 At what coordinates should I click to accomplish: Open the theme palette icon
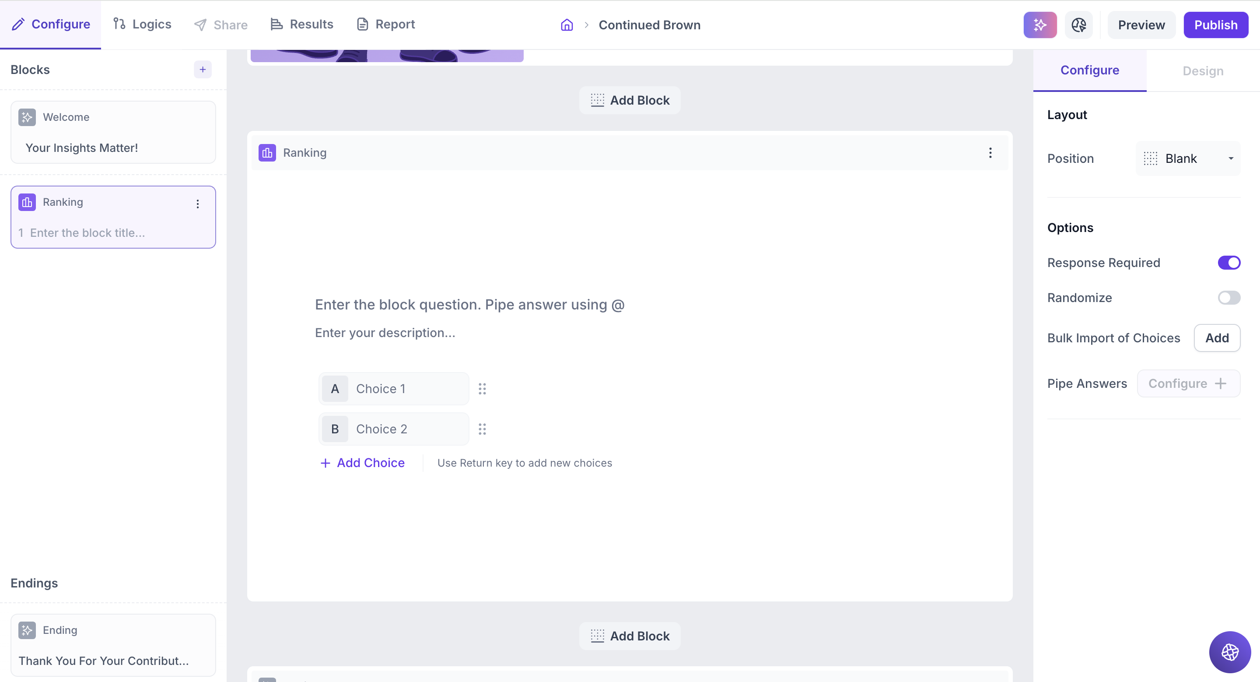1078,25
